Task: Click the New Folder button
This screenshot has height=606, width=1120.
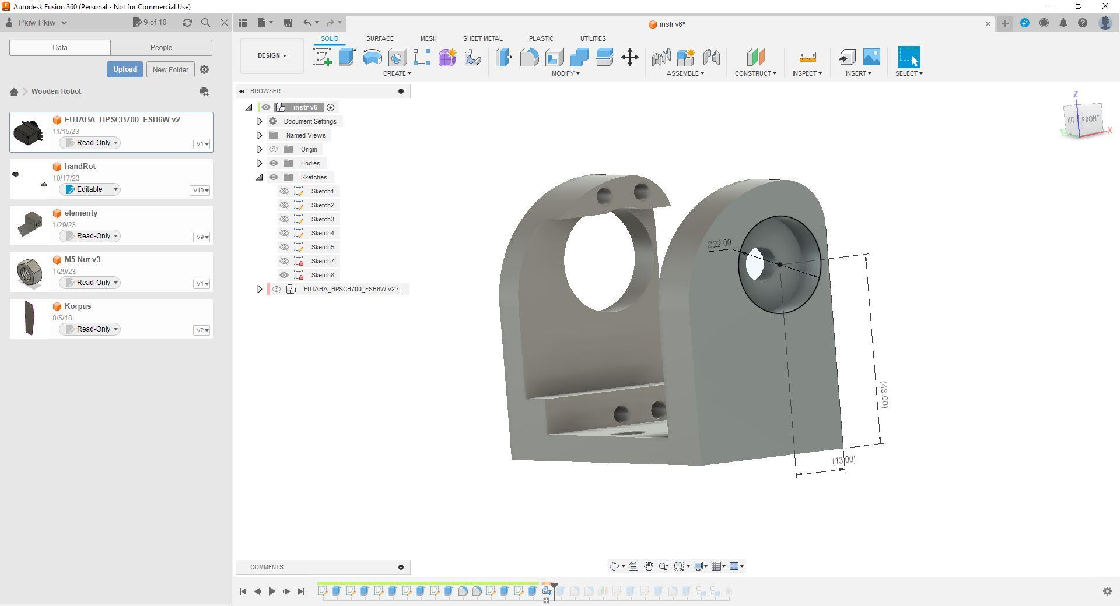Action: [170, 69]
